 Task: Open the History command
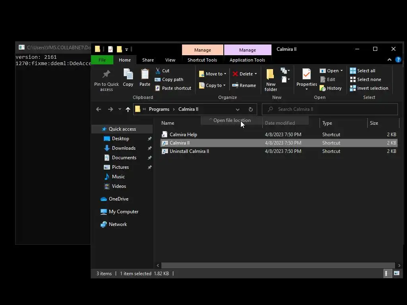(x=331, y=88)
